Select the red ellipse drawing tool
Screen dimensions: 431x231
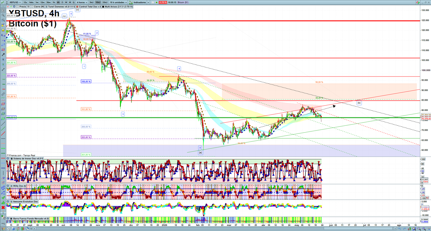3,104
